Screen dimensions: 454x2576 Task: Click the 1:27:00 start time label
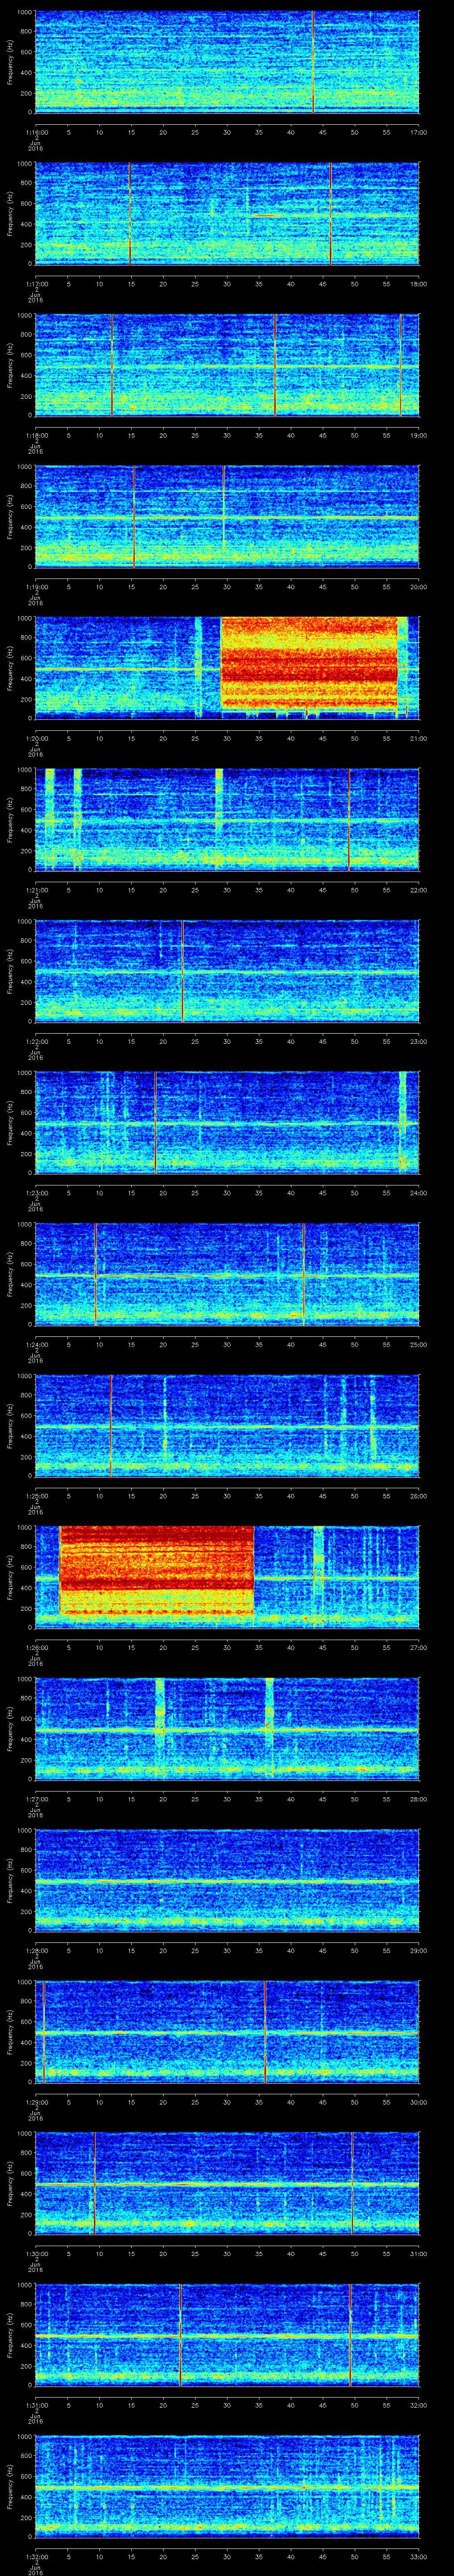tap(36, 1799)
